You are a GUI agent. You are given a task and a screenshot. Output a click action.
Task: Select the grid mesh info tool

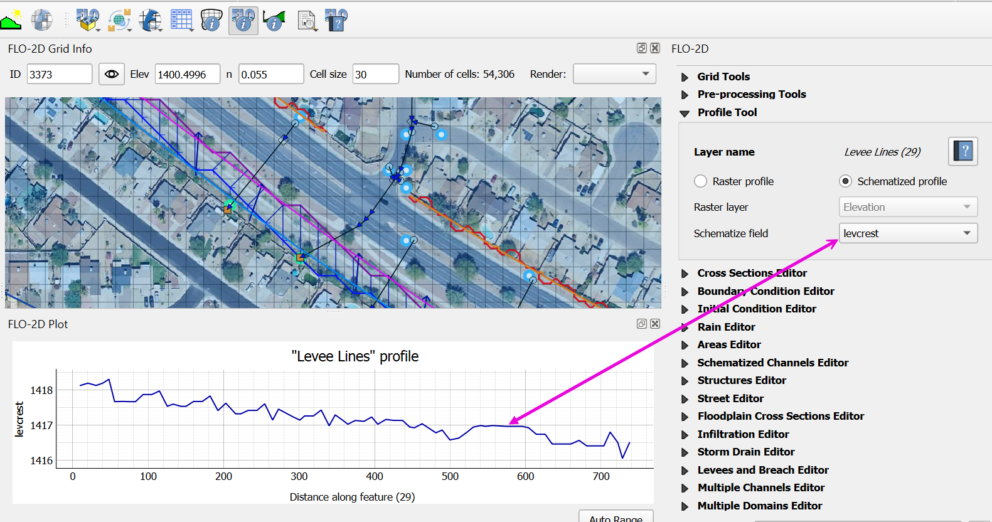pyautogui.click(x=211, y=20)
